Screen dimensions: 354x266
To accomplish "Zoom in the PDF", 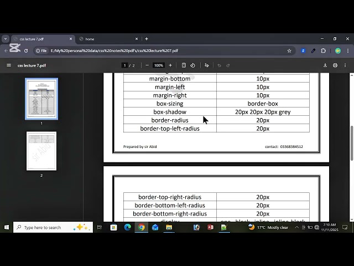I will (170, 65).
